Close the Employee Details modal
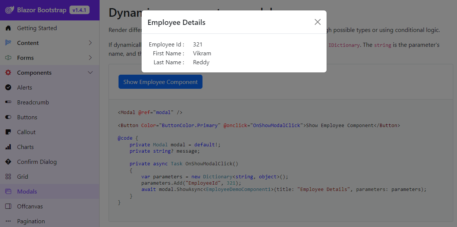Screen dimensions: 457x227 coord(317,22)
